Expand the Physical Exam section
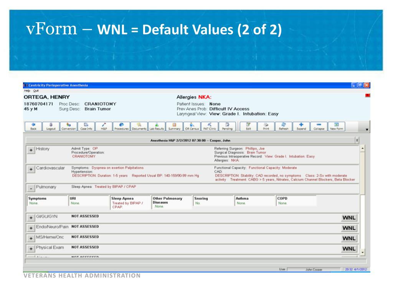Viewport: 393px width, 294px height. [x=31, y=249]
